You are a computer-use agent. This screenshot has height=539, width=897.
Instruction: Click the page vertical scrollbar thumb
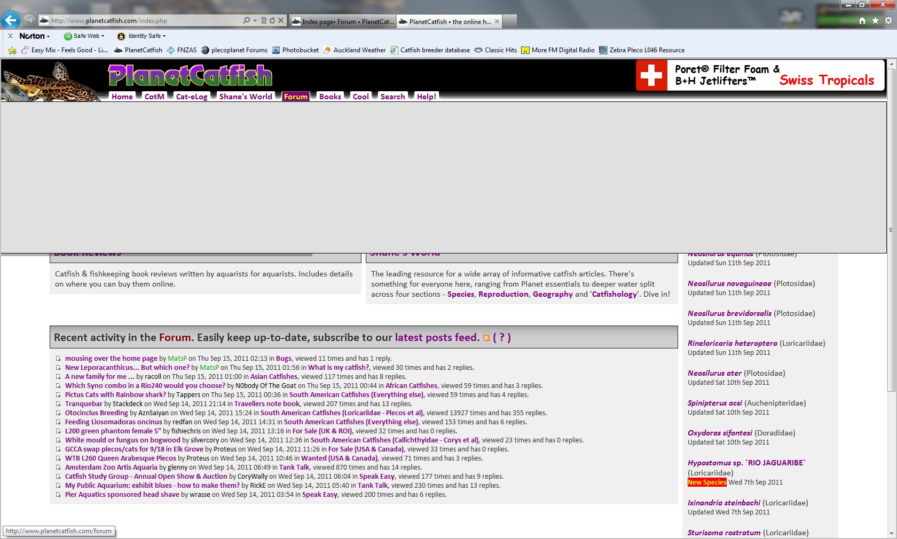[891, 229]
